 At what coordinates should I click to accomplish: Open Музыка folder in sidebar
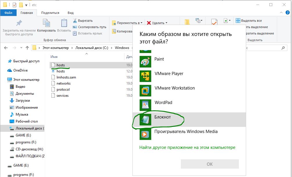19,114
